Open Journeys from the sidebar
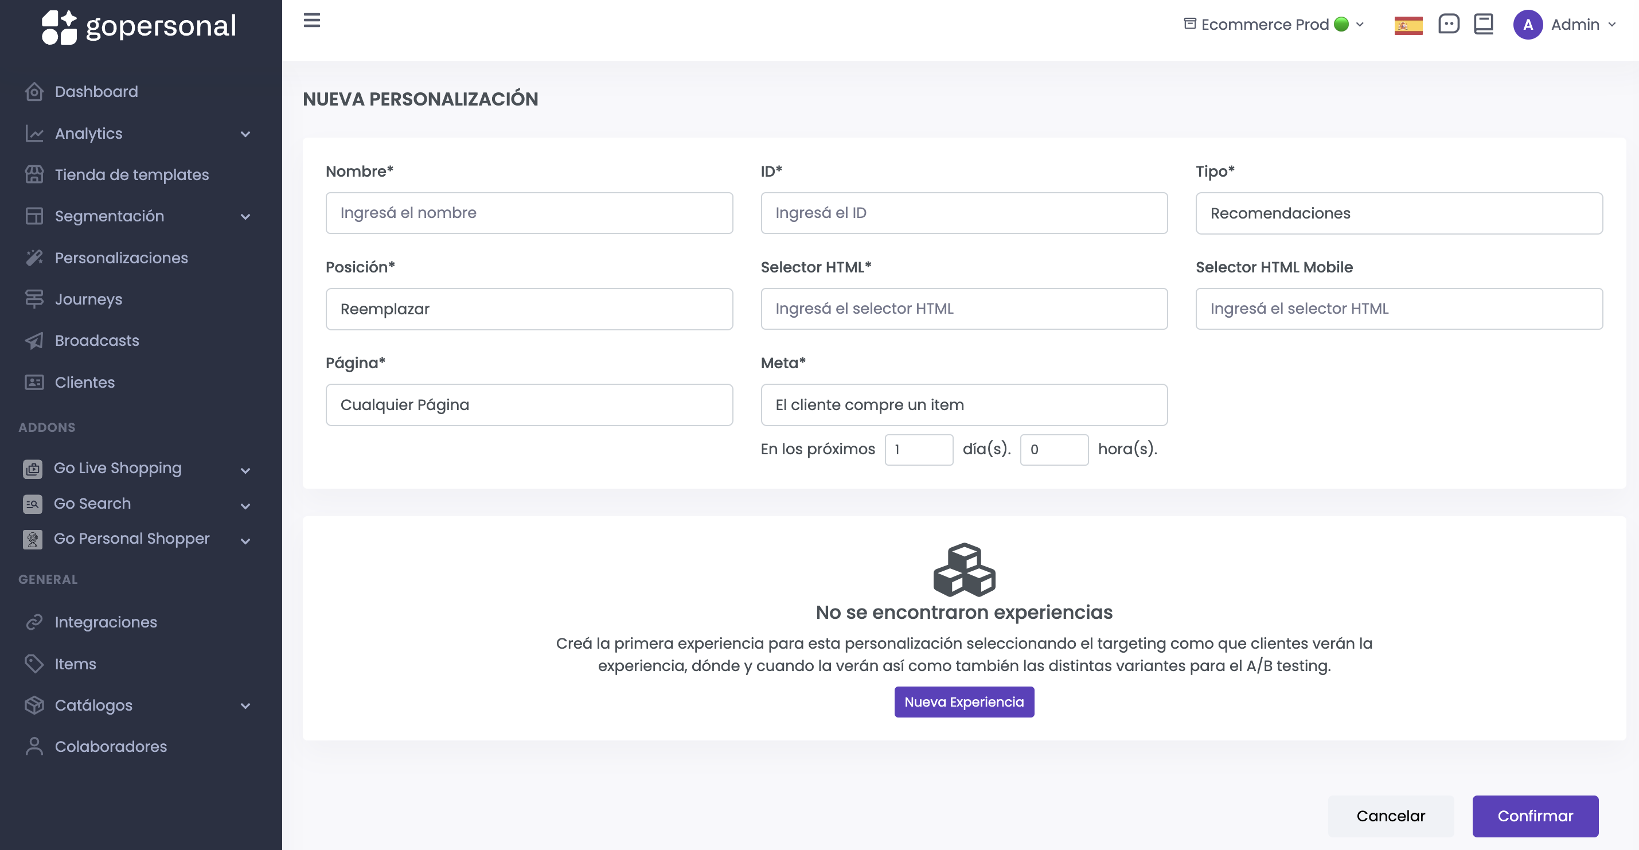The width and height of the screenshot is (1639, 850). click(x=88, y=299)
